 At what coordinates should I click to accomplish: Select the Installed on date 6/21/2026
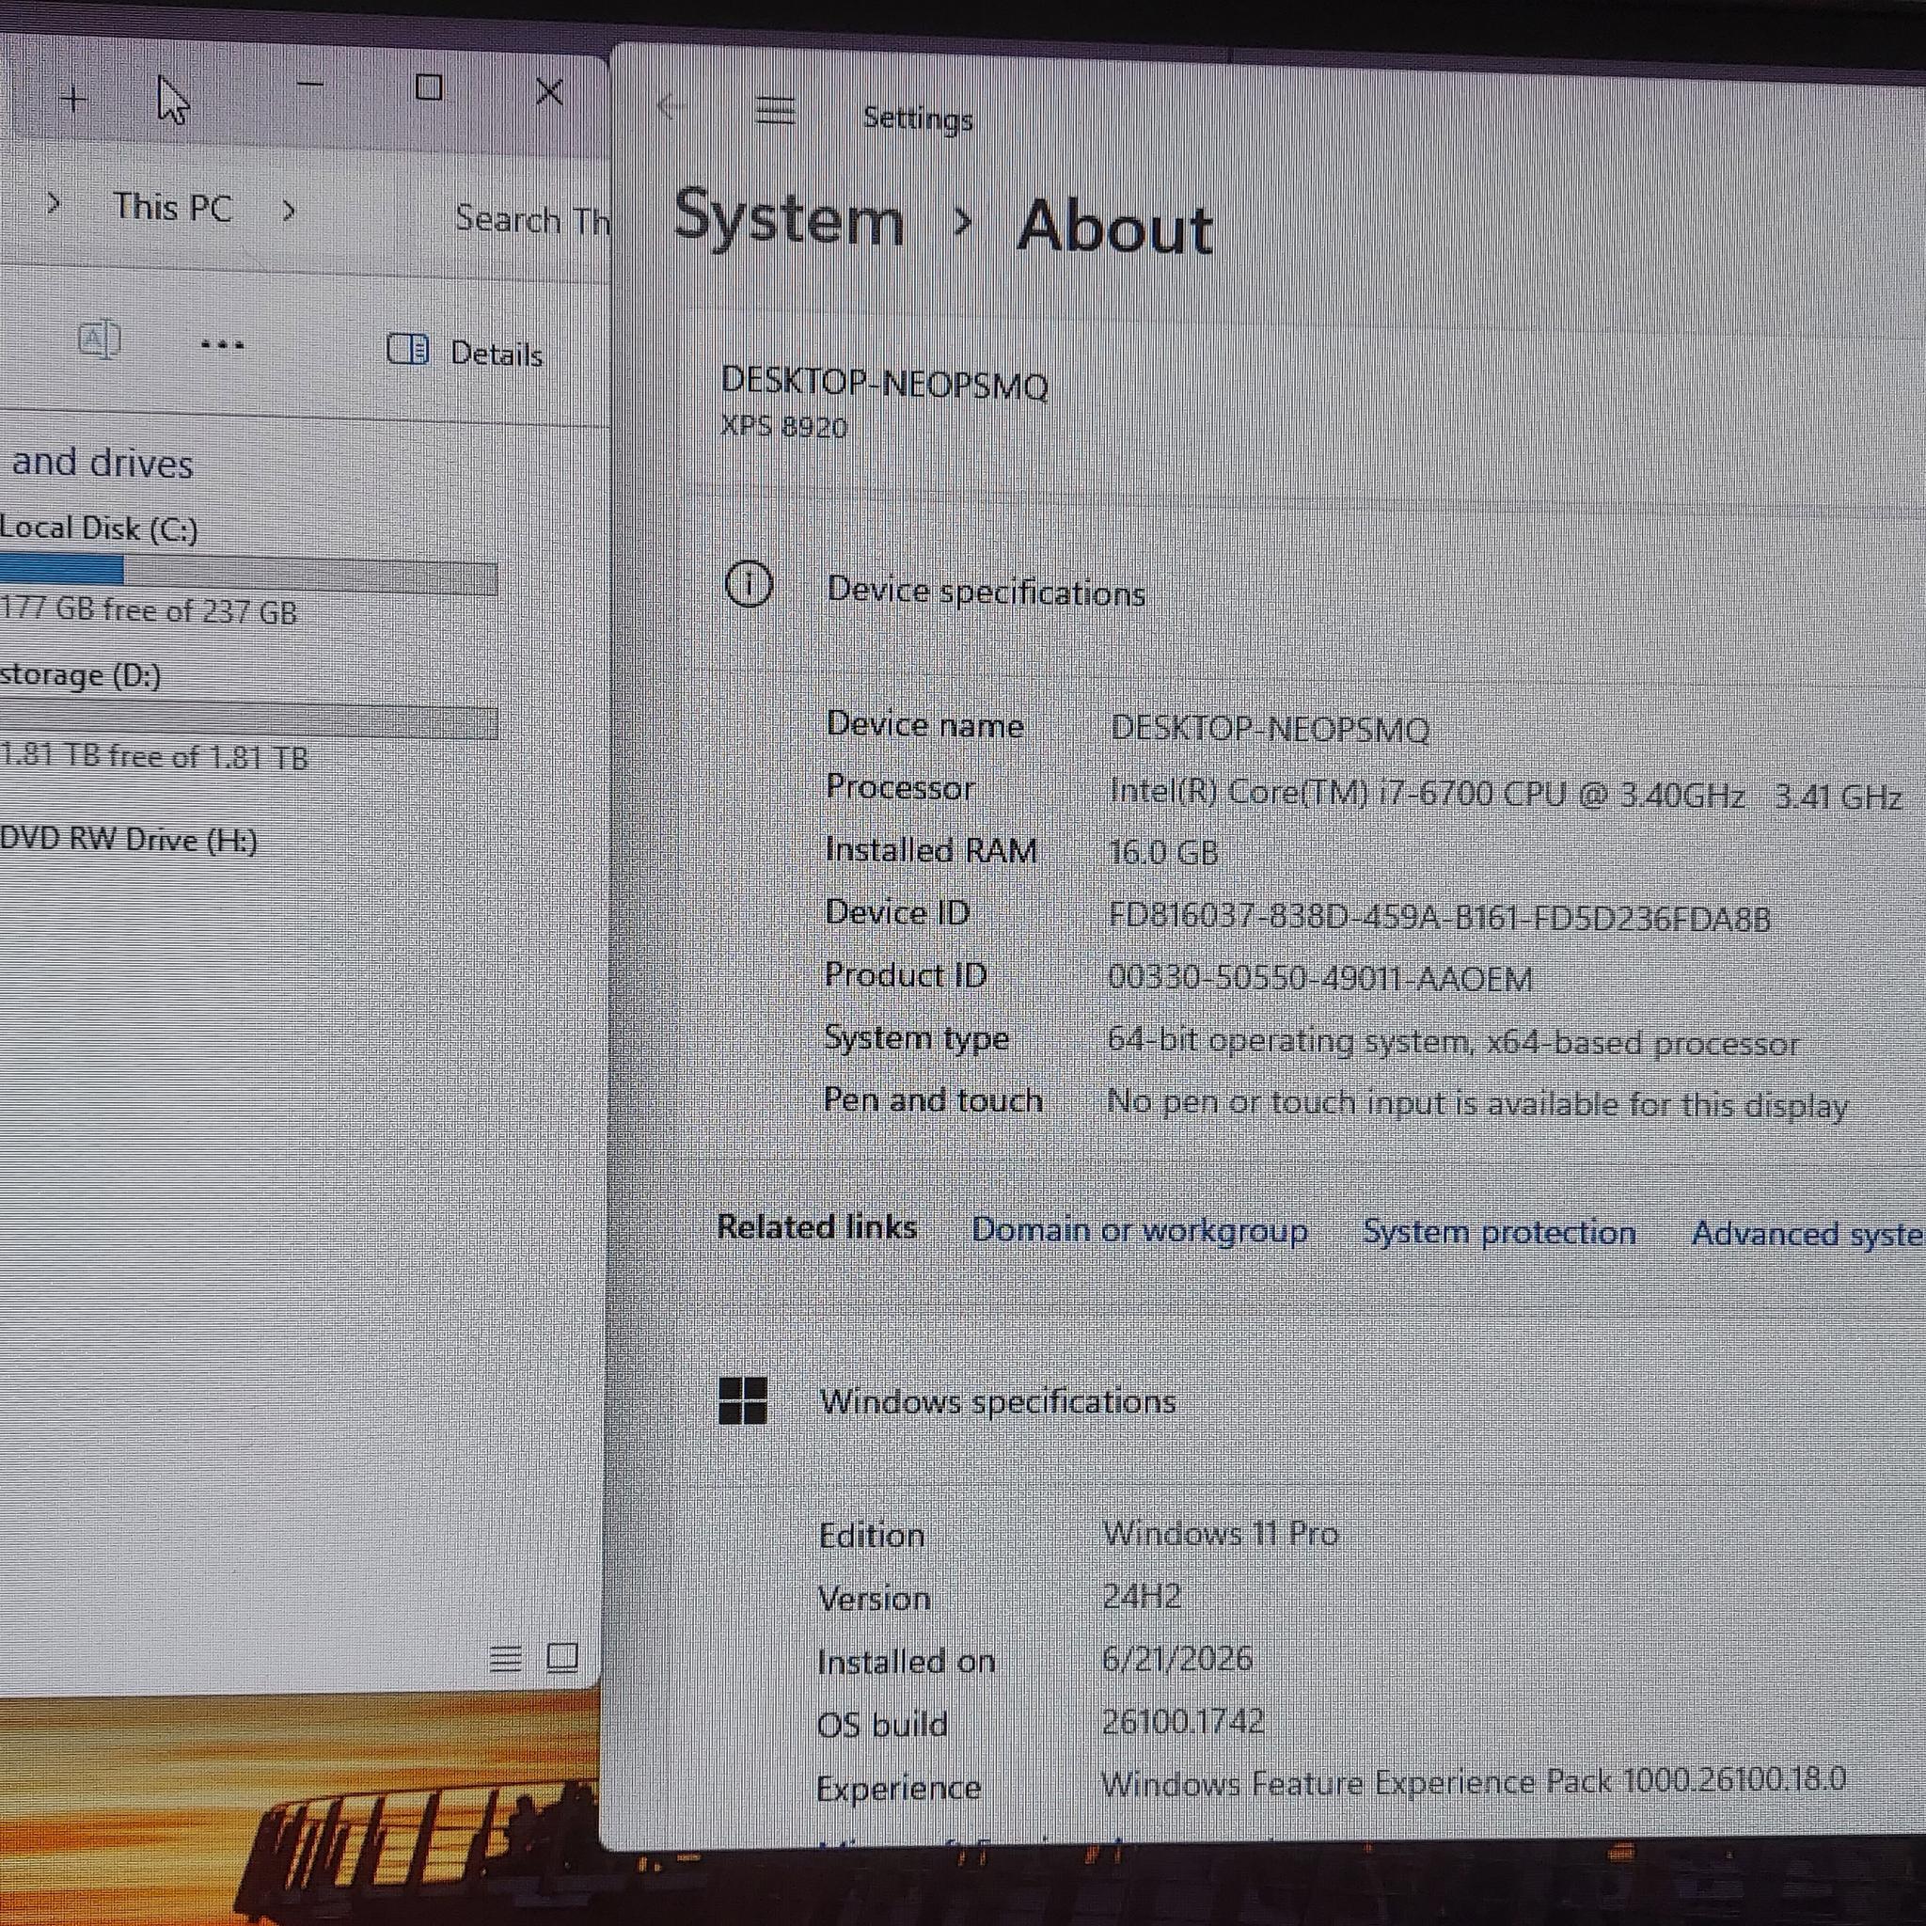[1177, 1659]
